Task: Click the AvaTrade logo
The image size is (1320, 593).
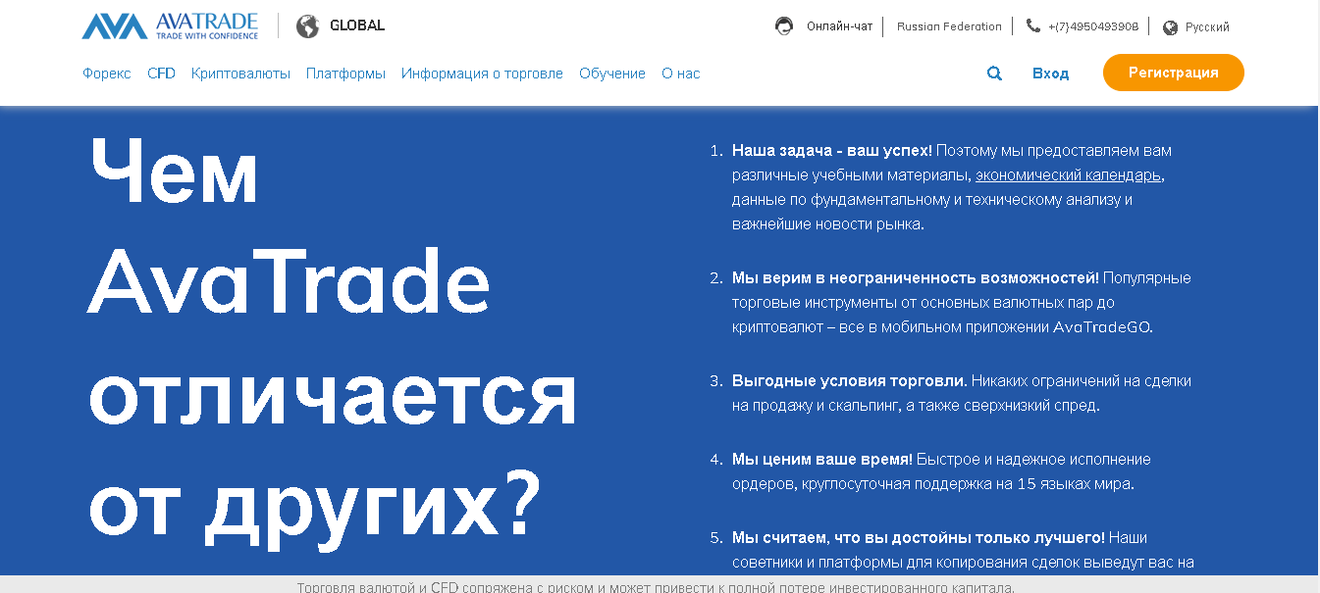Action: (x=171, y=25)
